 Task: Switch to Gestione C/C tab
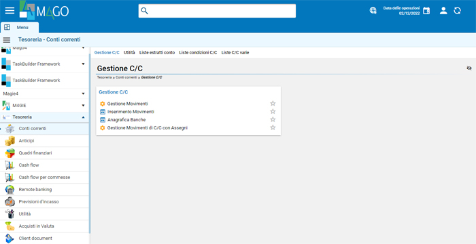tap(107, 53)
